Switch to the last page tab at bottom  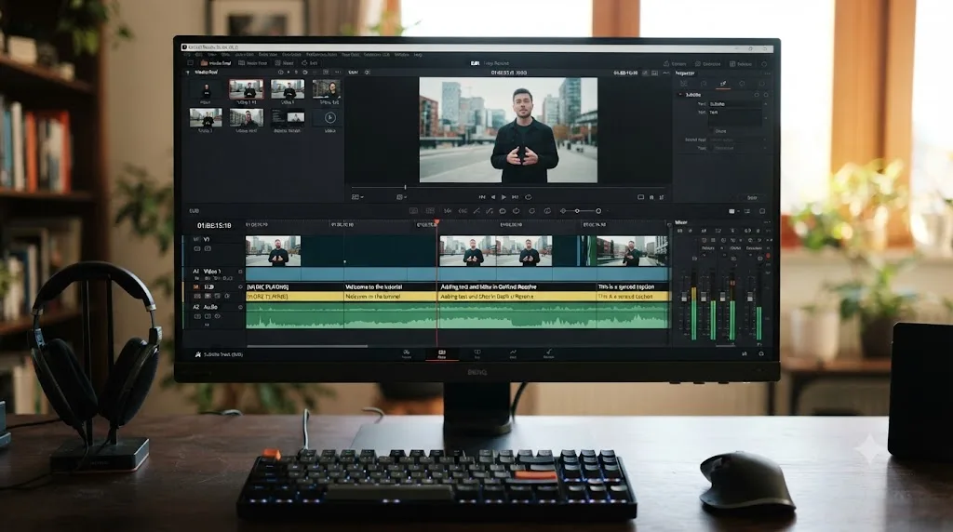click(548, 353)
